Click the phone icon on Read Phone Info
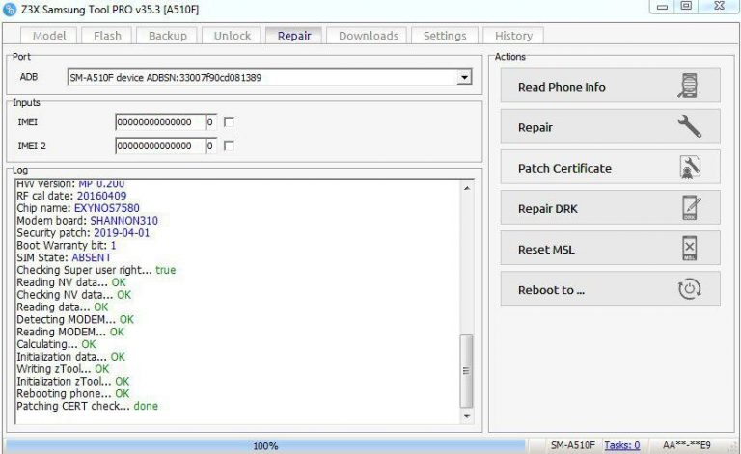 click(x=689, y=86)
